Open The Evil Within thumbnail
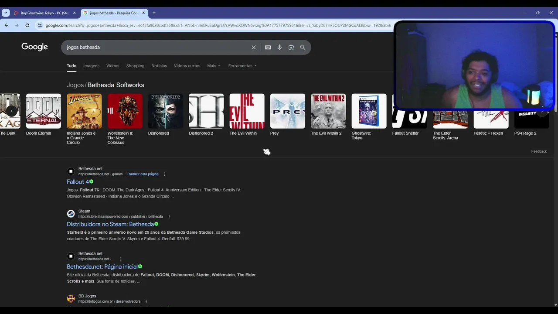 coord(247,111)
